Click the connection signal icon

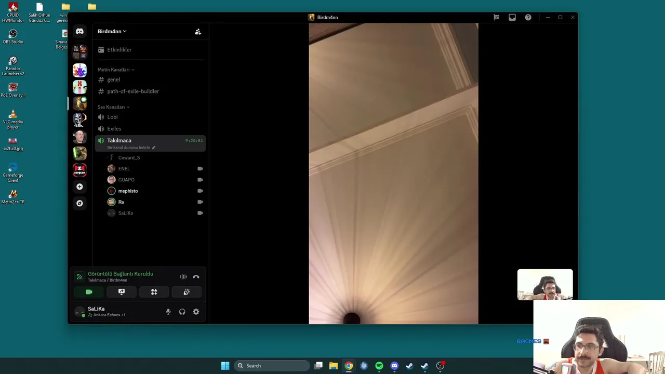click(x=79, y=277)
